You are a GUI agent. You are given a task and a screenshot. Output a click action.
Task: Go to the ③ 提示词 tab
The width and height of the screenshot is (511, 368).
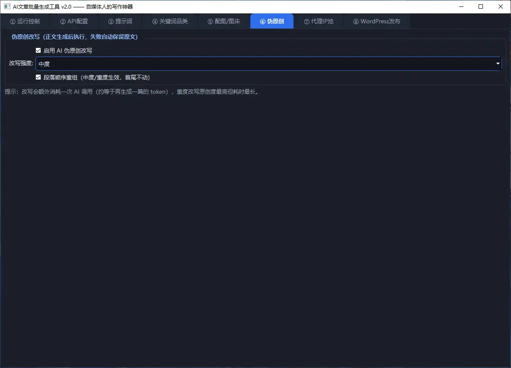tap(120, 21)
